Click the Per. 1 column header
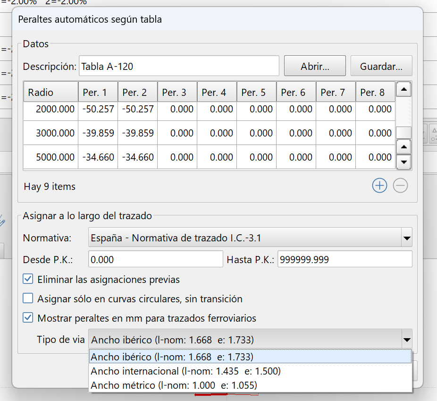 (x=98, y=92)
